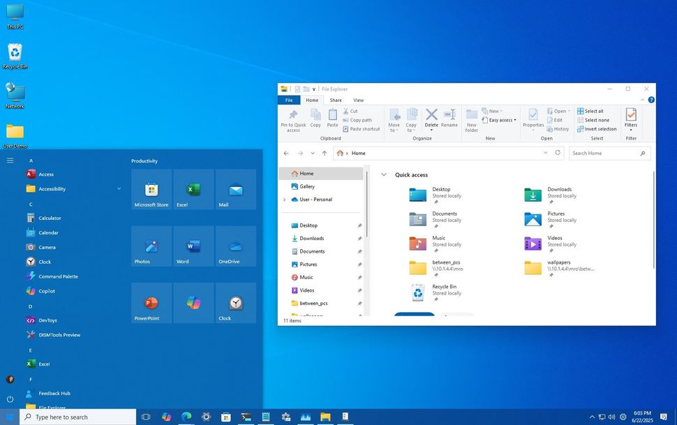The width and height of the screenshot is (677, 425).
Task: Collapse the Quick access section
Action: coord(383,174)
